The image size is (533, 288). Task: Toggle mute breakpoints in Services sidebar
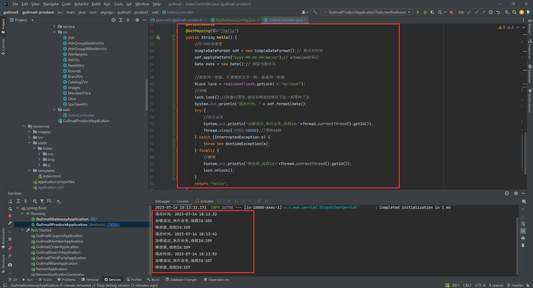tap(10, 256)
